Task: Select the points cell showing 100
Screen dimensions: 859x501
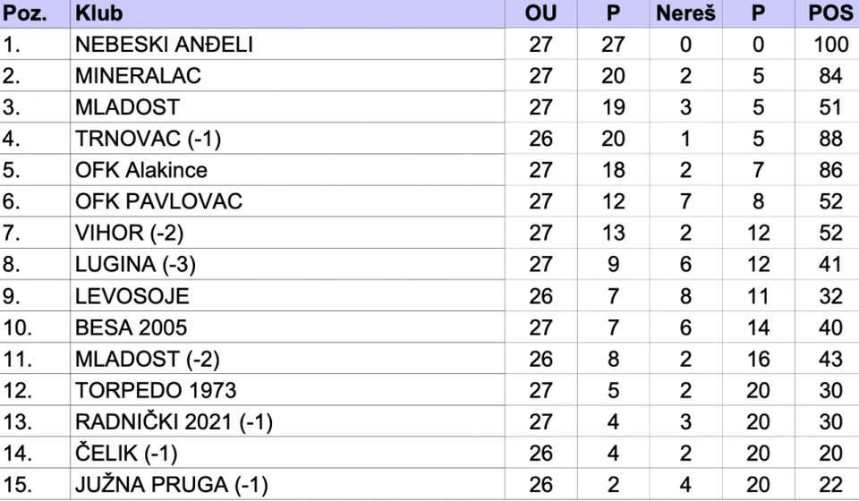Action: 827,45
